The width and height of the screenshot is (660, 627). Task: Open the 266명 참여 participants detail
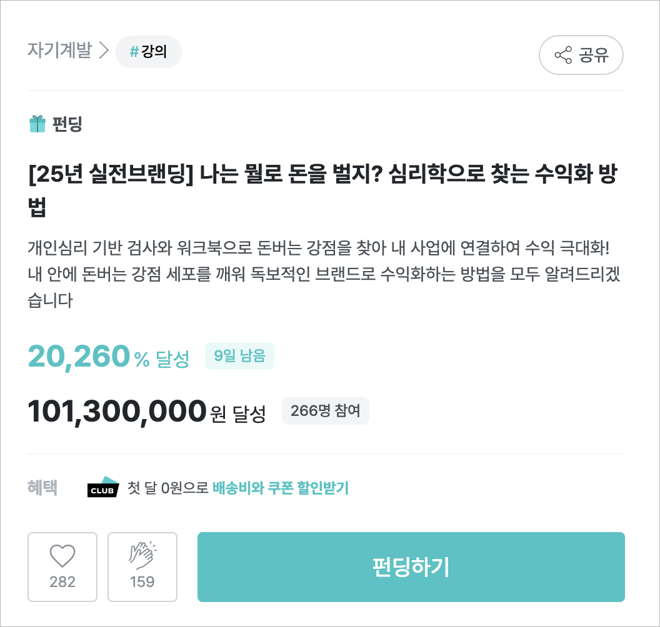pyautogui.click(x=326, y=411)
